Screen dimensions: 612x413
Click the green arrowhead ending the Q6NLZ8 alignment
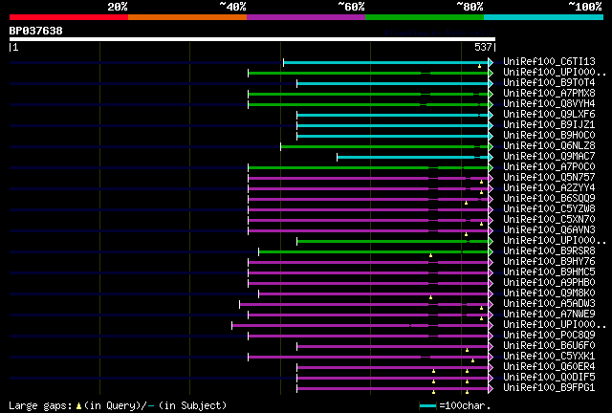click(491, 147)
